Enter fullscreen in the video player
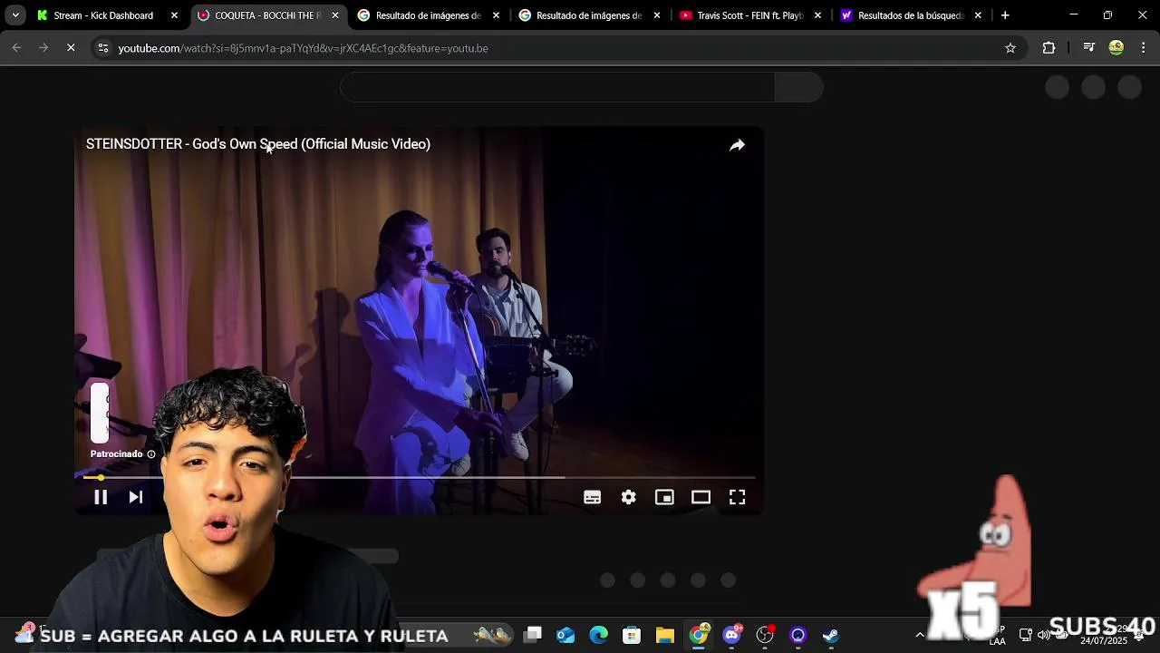Viewport: 1160px width, 653px height. 738,497
